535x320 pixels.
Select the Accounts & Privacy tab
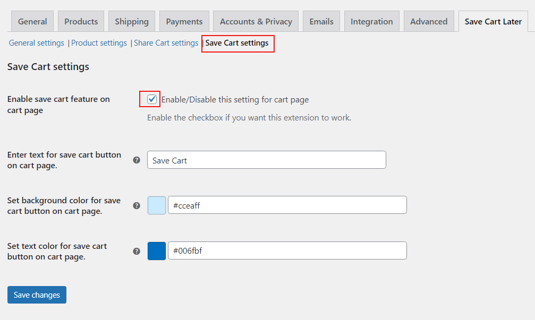[256, 21]
